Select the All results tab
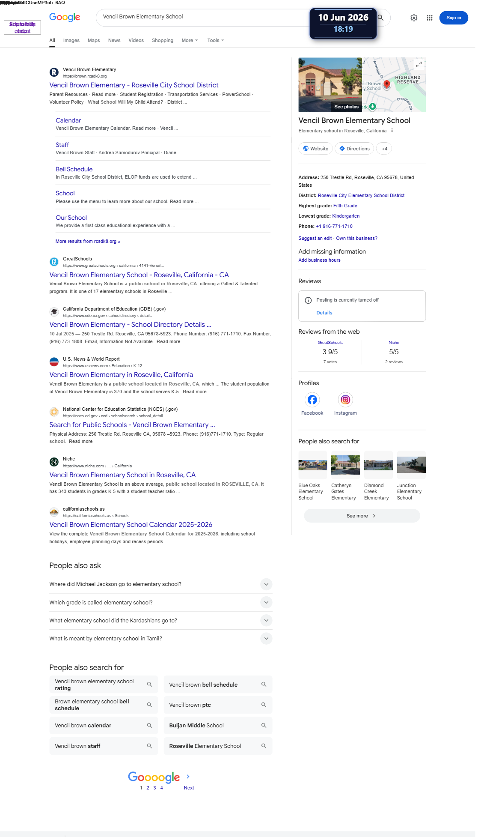 coord(52,40)
